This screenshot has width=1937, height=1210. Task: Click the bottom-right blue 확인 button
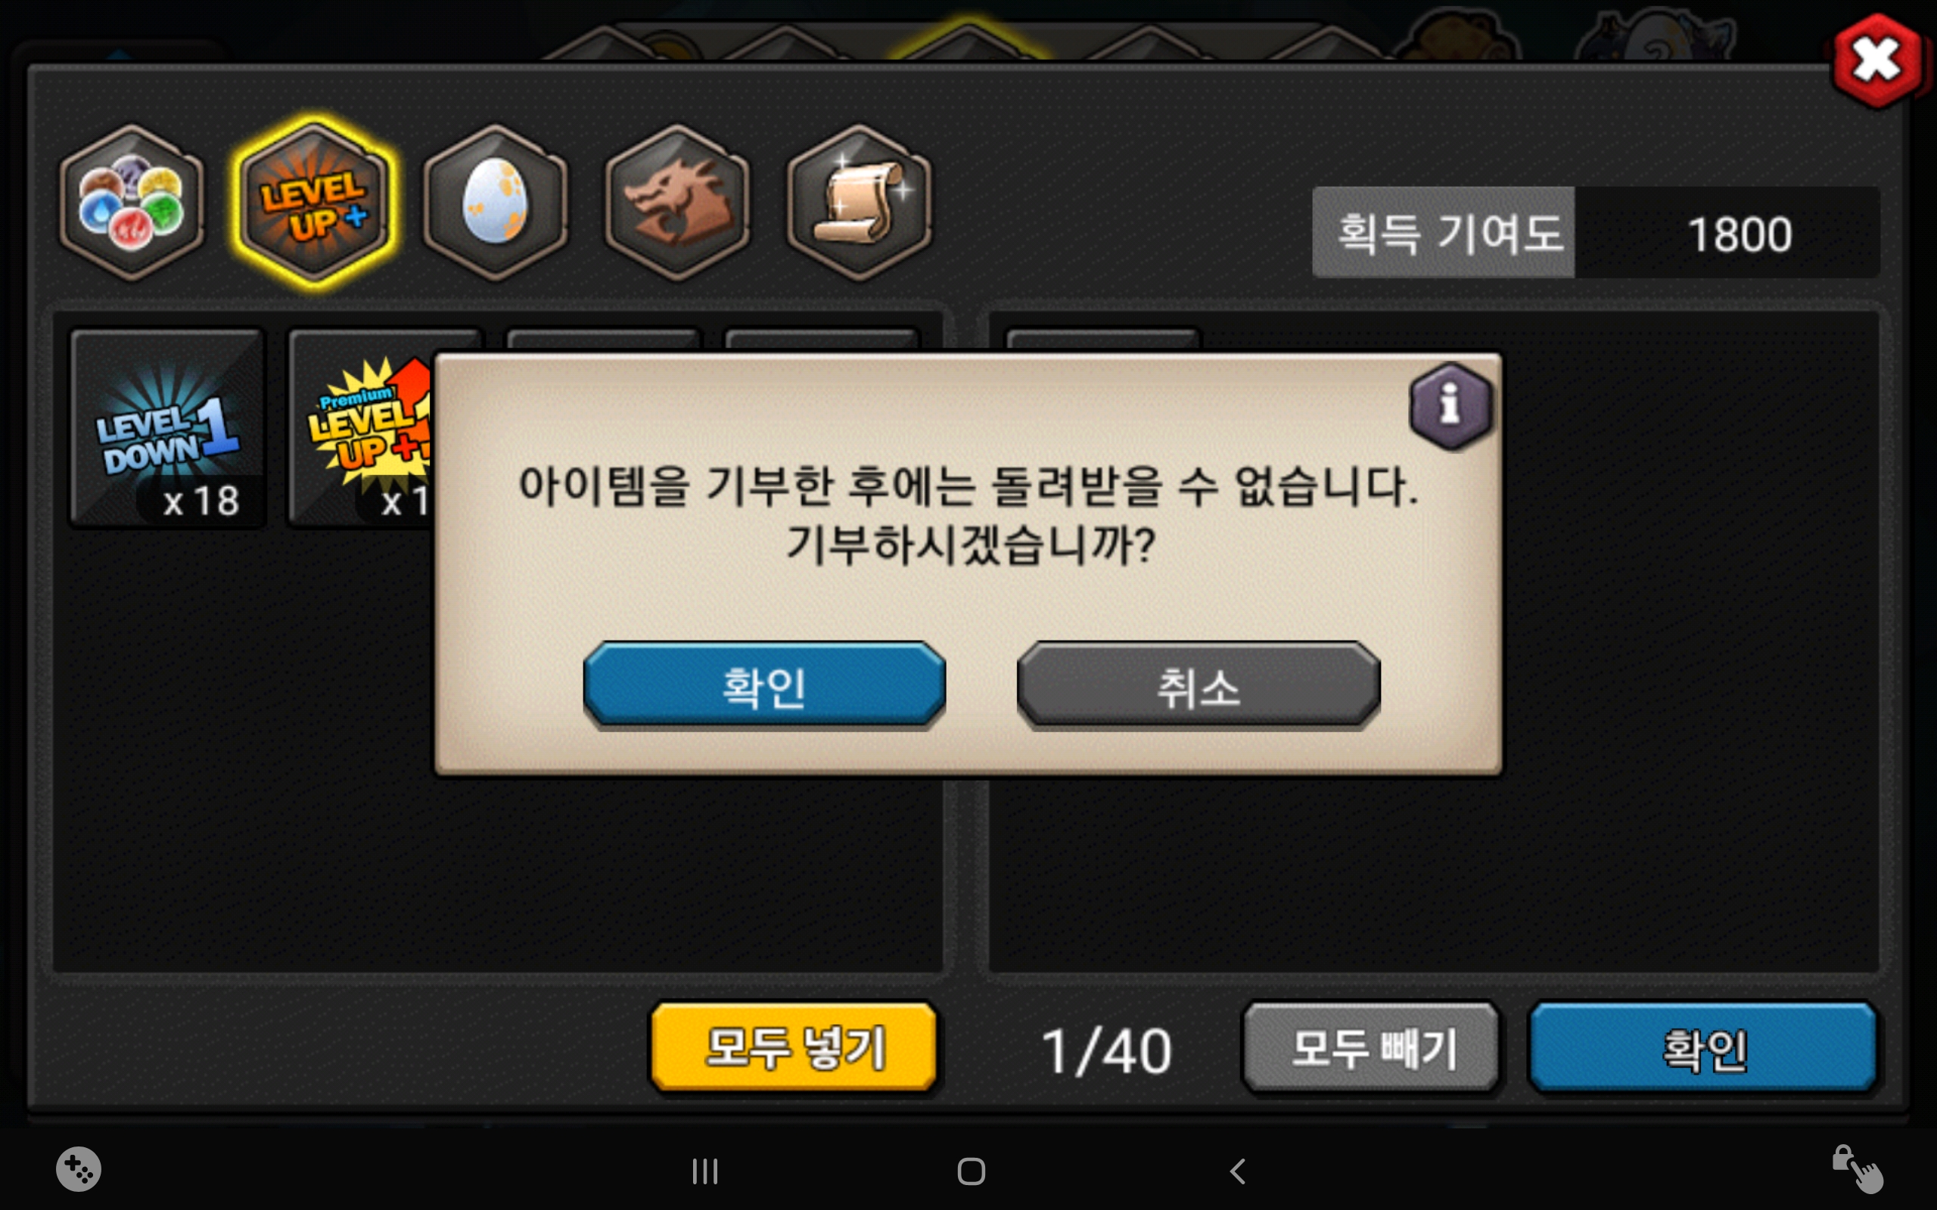tap(1703, 1047)
